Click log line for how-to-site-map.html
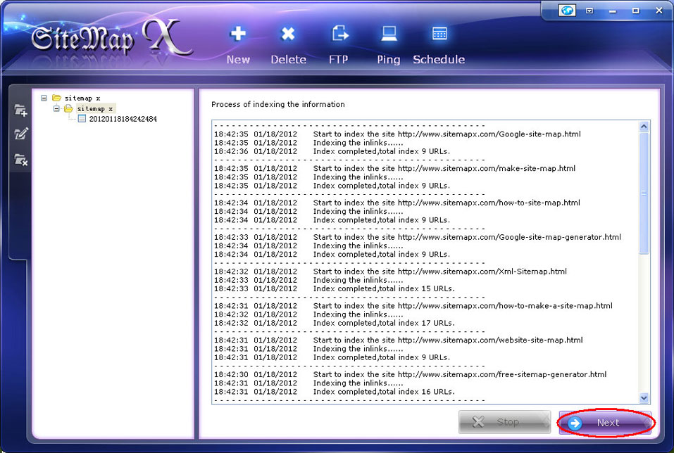 click(x=397, y=203)
